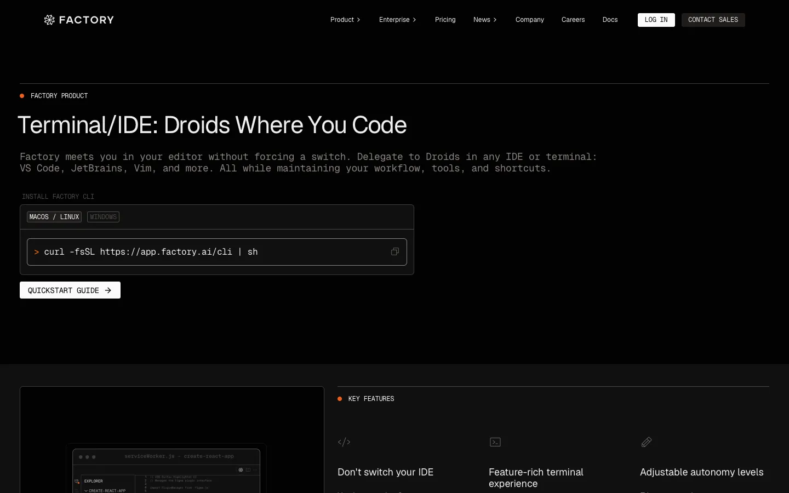The width and height of the screenshot is (789, 493).
Task: Click the curl command text box
Action: click(217, 252)
